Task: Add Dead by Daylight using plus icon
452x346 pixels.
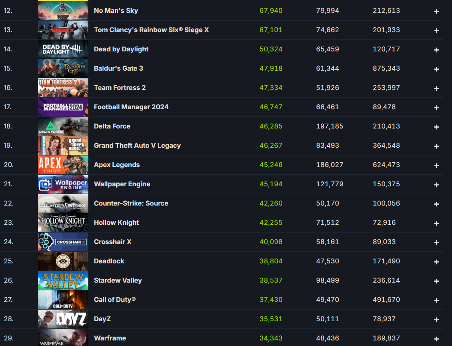Action: (x=437, y=50)
